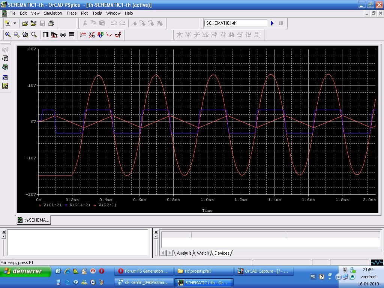Switch to the Watch tab
Image resolution: width=384 pixels, height=288 pixels.
(203, 253)
